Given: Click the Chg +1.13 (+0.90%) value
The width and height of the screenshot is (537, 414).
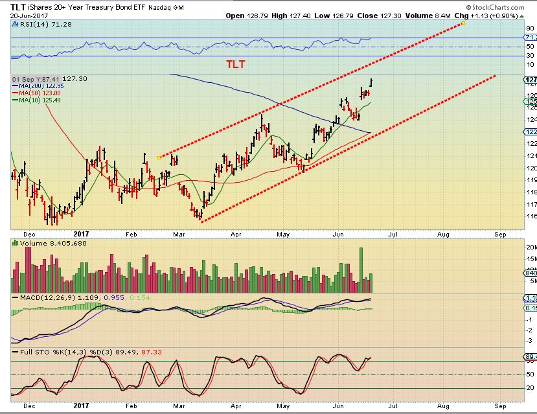Looking at the screenshot, I should pos(486,16).
